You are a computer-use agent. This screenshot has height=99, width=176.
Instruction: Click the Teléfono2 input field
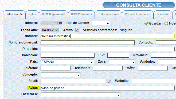[x=108, y=68]
